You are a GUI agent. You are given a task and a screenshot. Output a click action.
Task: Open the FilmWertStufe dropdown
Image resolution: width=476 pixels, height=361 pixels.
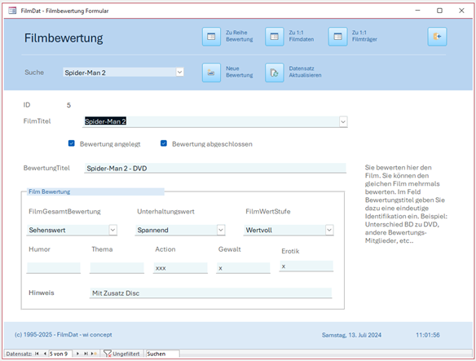point(329,230)
